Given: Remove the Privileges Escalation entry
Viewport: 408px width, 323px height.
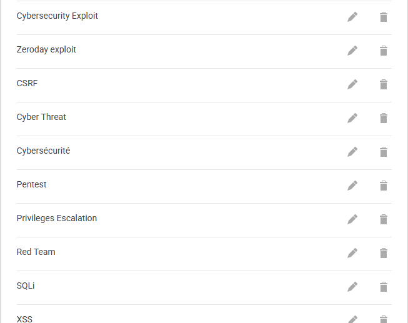Looking at the screenshot, I should coord(384,219).
